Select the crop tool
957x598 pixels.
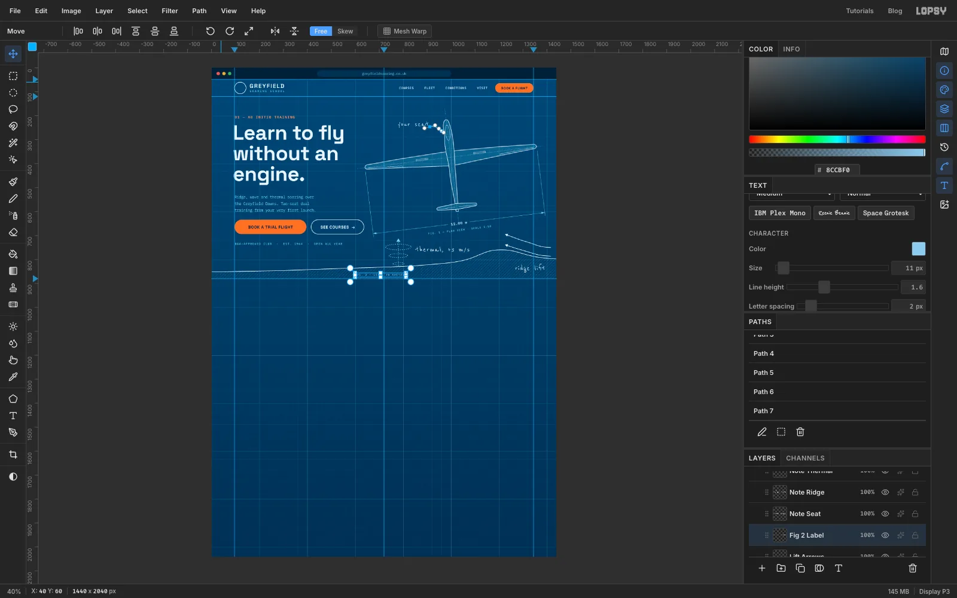[x=13, y=454]
